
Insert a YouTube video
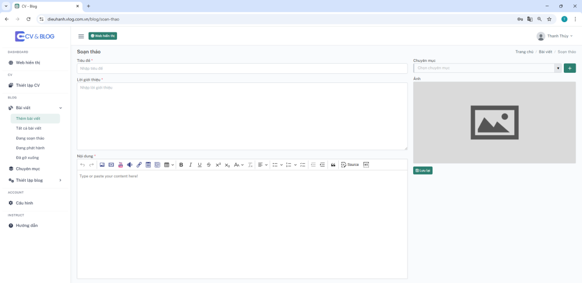(120, 165)
